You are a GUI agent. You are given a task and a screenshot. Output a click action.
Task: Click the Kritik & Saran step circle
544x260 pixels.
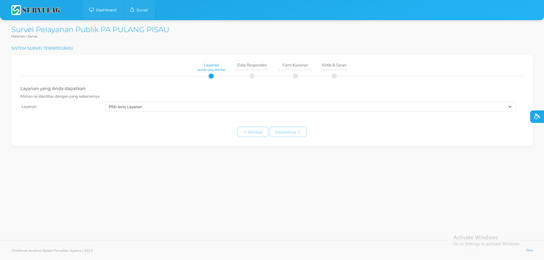[334, 76]
